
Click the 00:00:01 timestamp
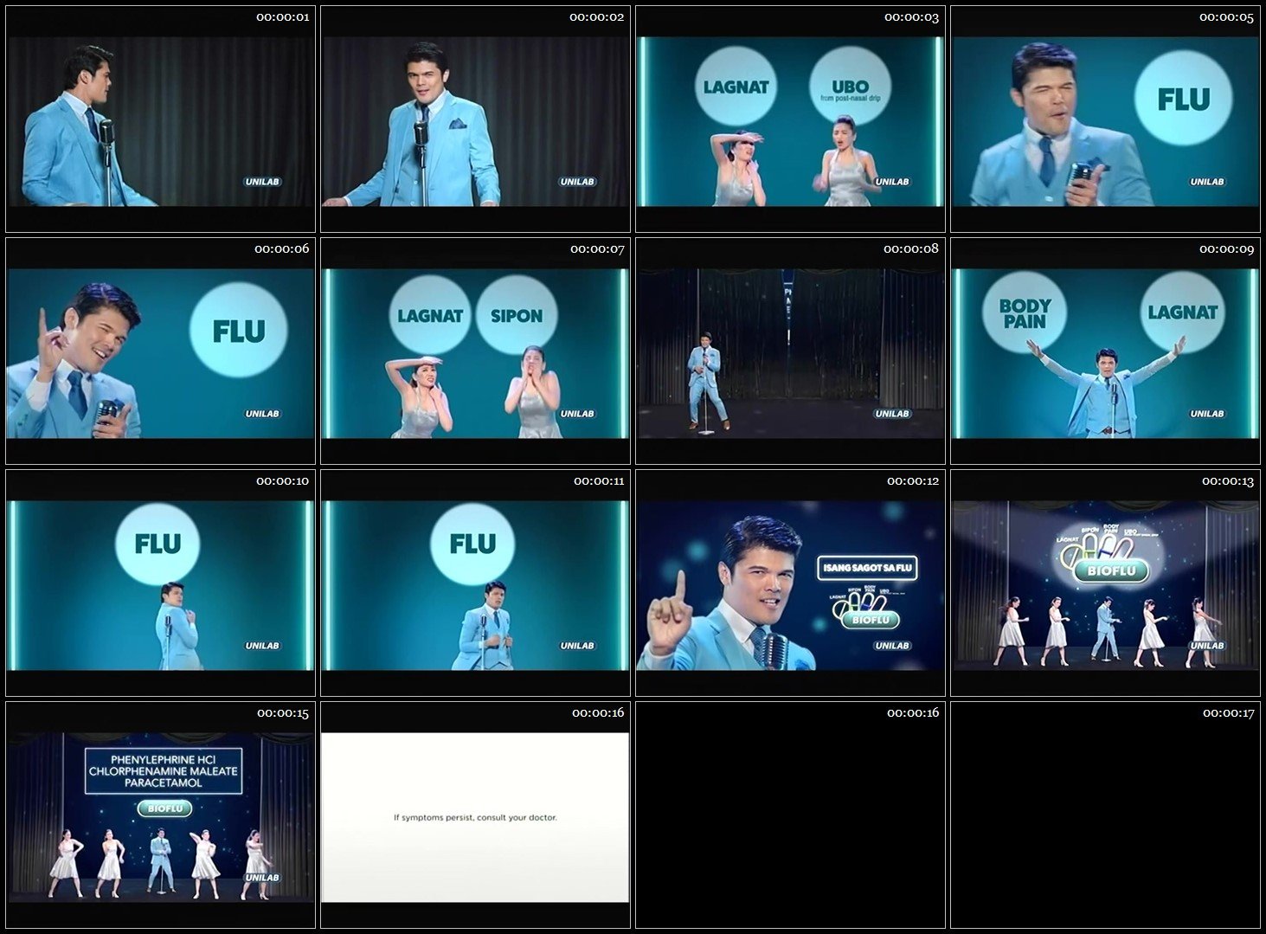click(x=282, y=17)
